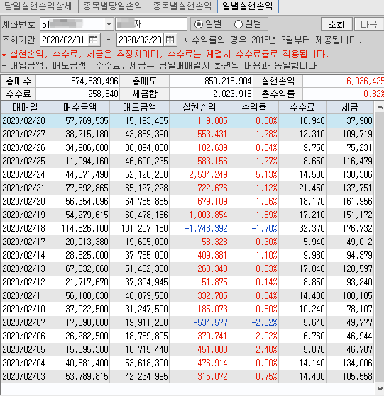Sort by the 수익률 column header
Screen dimensions: 384x396
coord(253,108)
